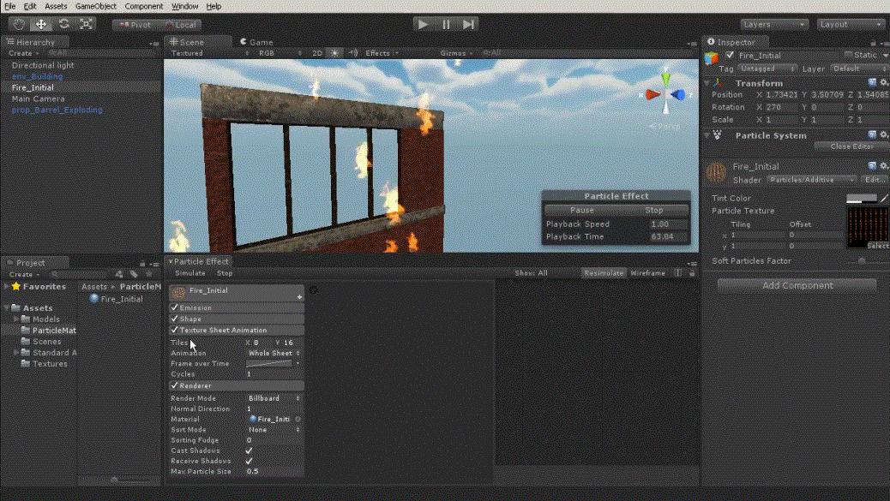This screenshot has width=890, height=501.
Task: Open Hierarchy panel options menu icon
Action: click(x=153, y=43)
